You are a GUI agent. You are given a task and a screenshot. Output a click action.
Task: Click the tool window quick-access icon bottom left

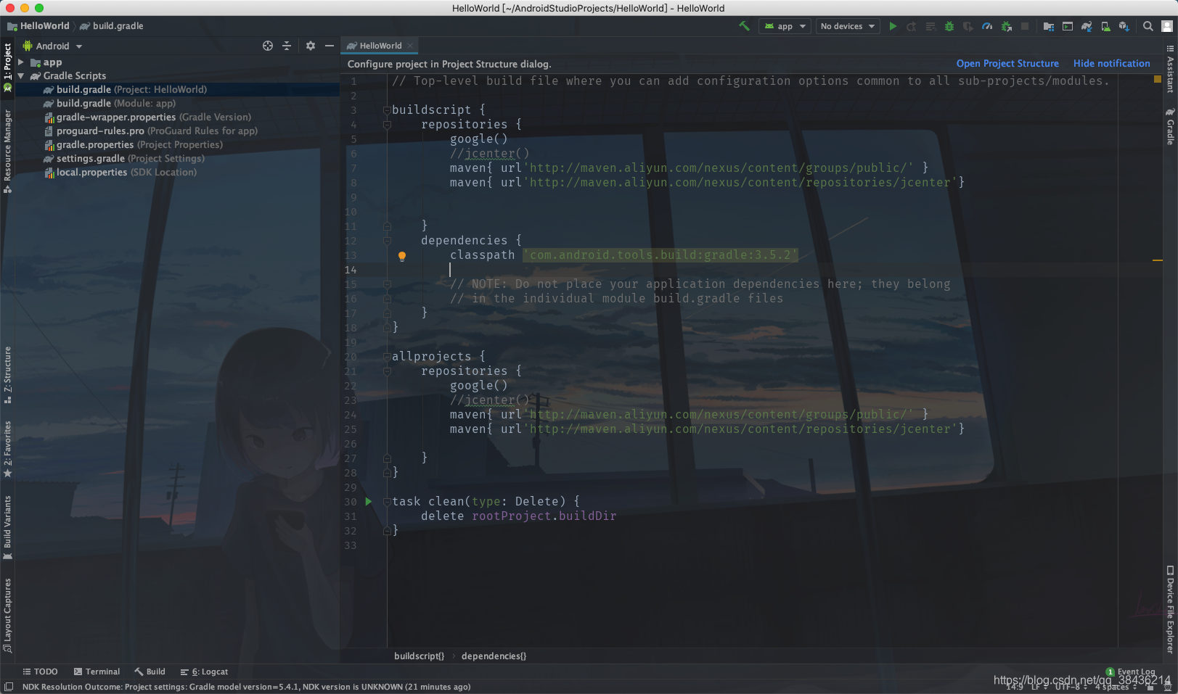point(8,687)
